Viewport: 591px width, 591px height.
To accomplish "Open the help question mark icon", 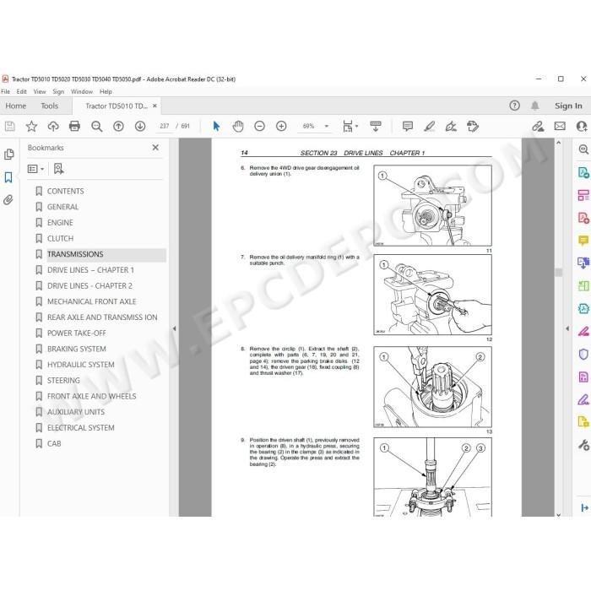I will (514, 106).
